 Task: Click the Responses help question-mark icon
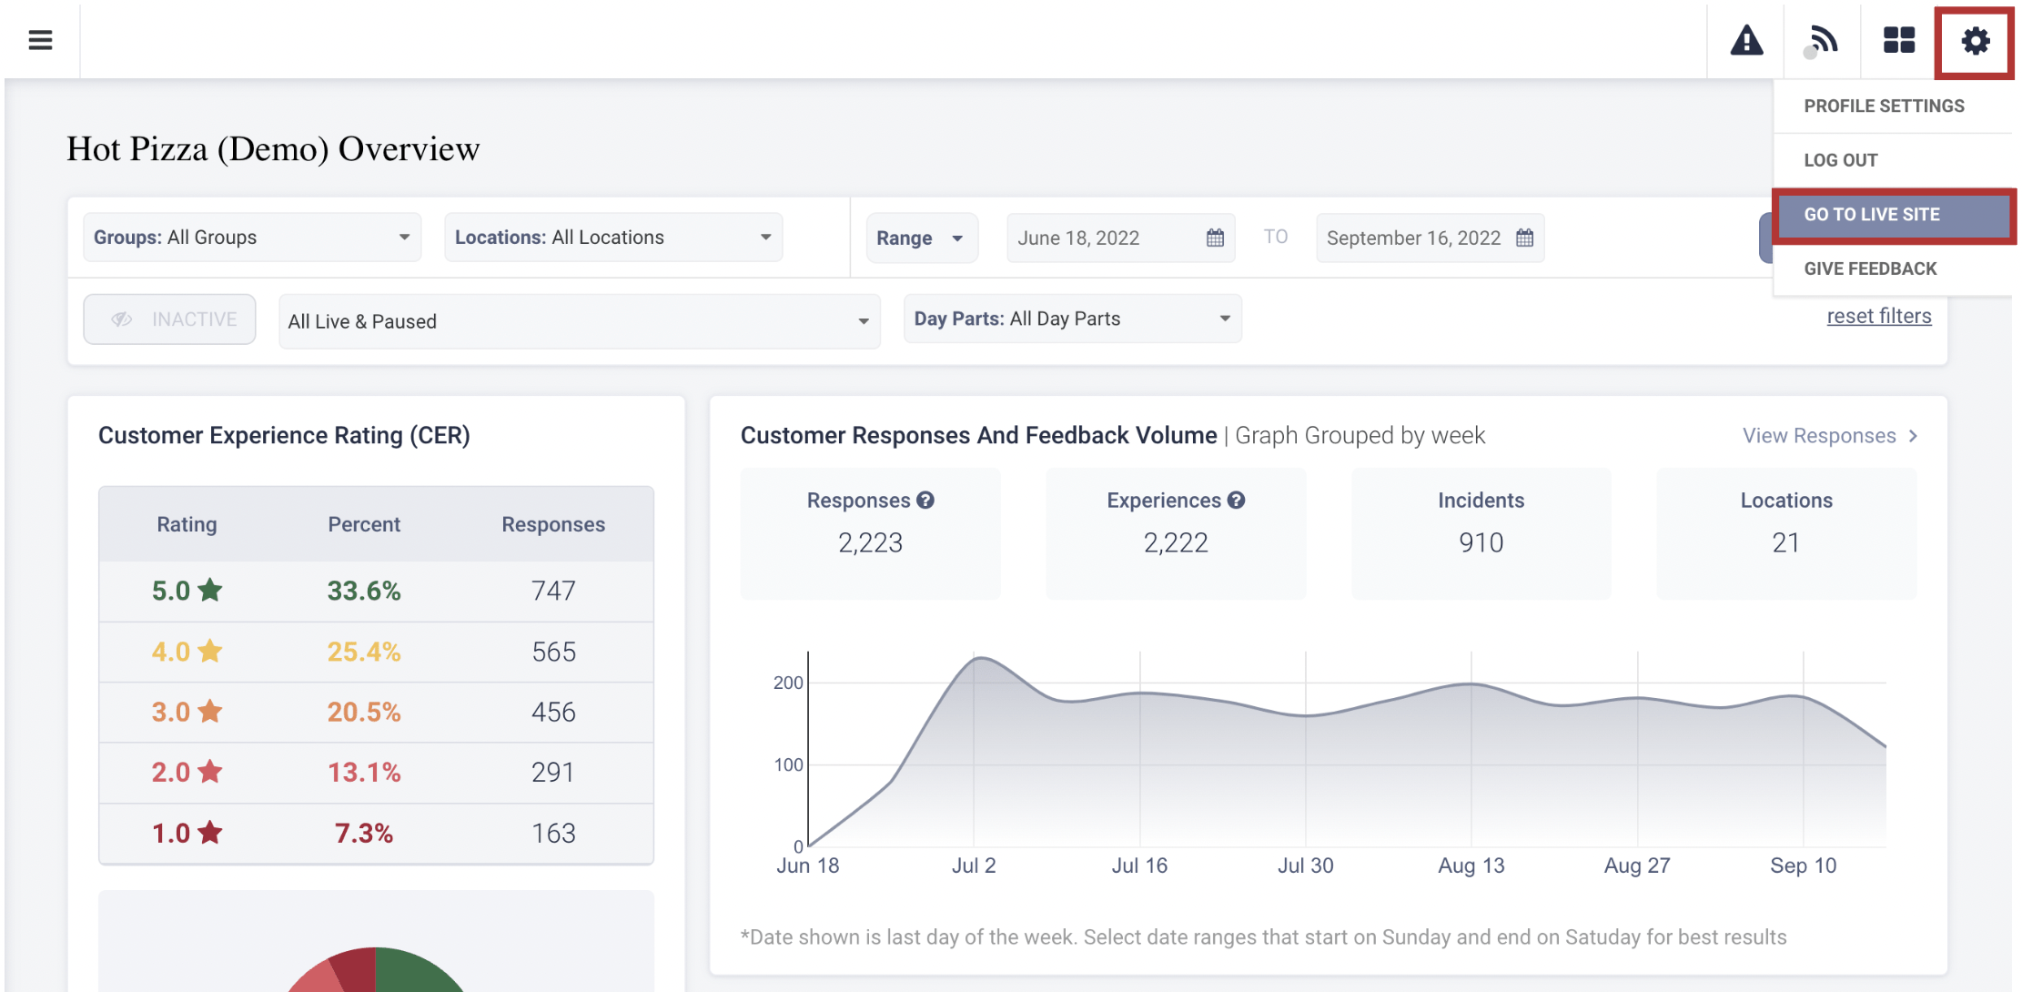point(925,500)
